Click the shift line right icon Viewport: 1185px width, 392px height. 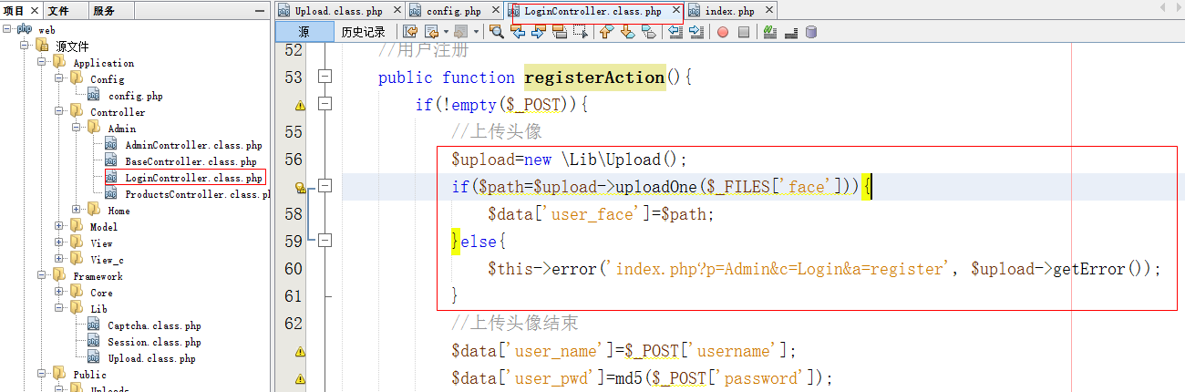pos(696,32)
